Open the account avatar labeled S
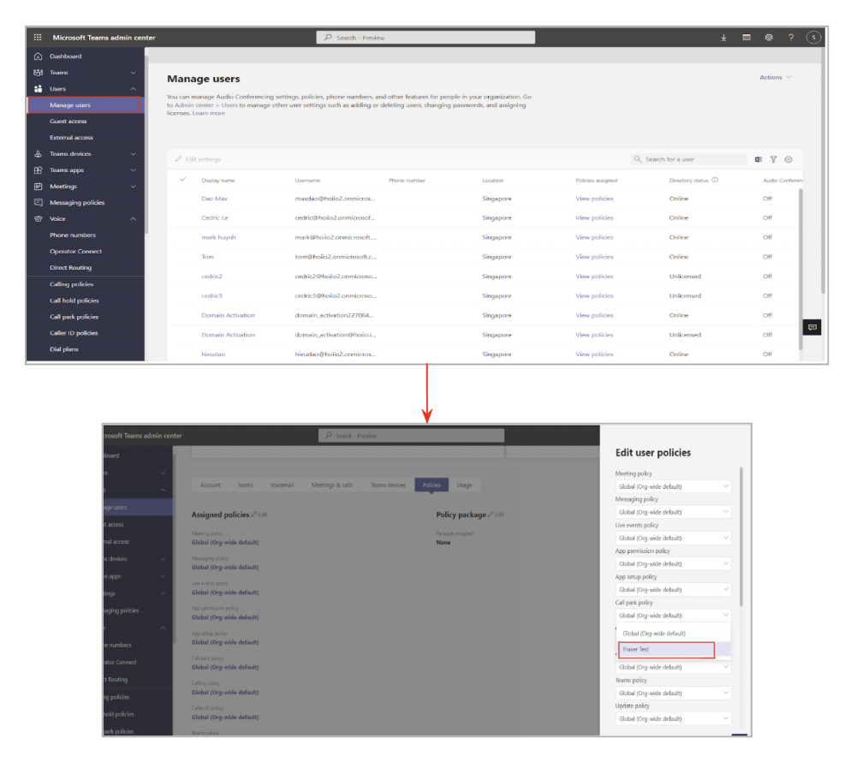 pyautogui.click(x=813, y=38)
